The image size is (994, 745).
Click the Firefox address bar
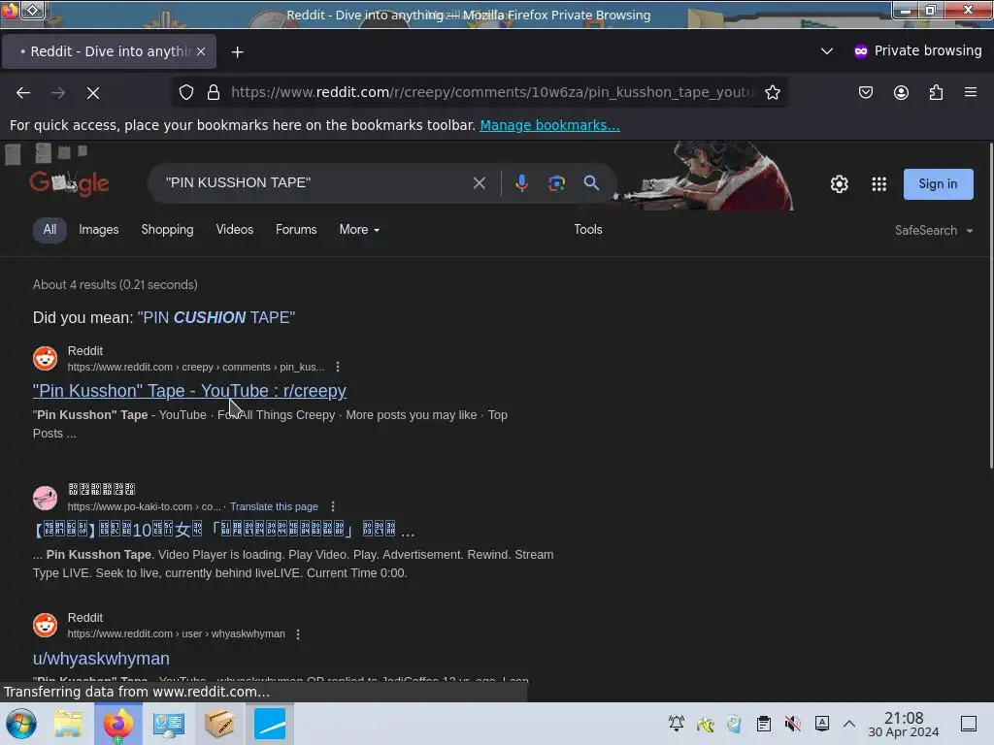click(492, 92)
